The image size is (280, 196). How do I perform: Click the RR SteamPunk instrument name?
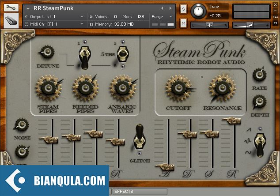coord(53,8)
